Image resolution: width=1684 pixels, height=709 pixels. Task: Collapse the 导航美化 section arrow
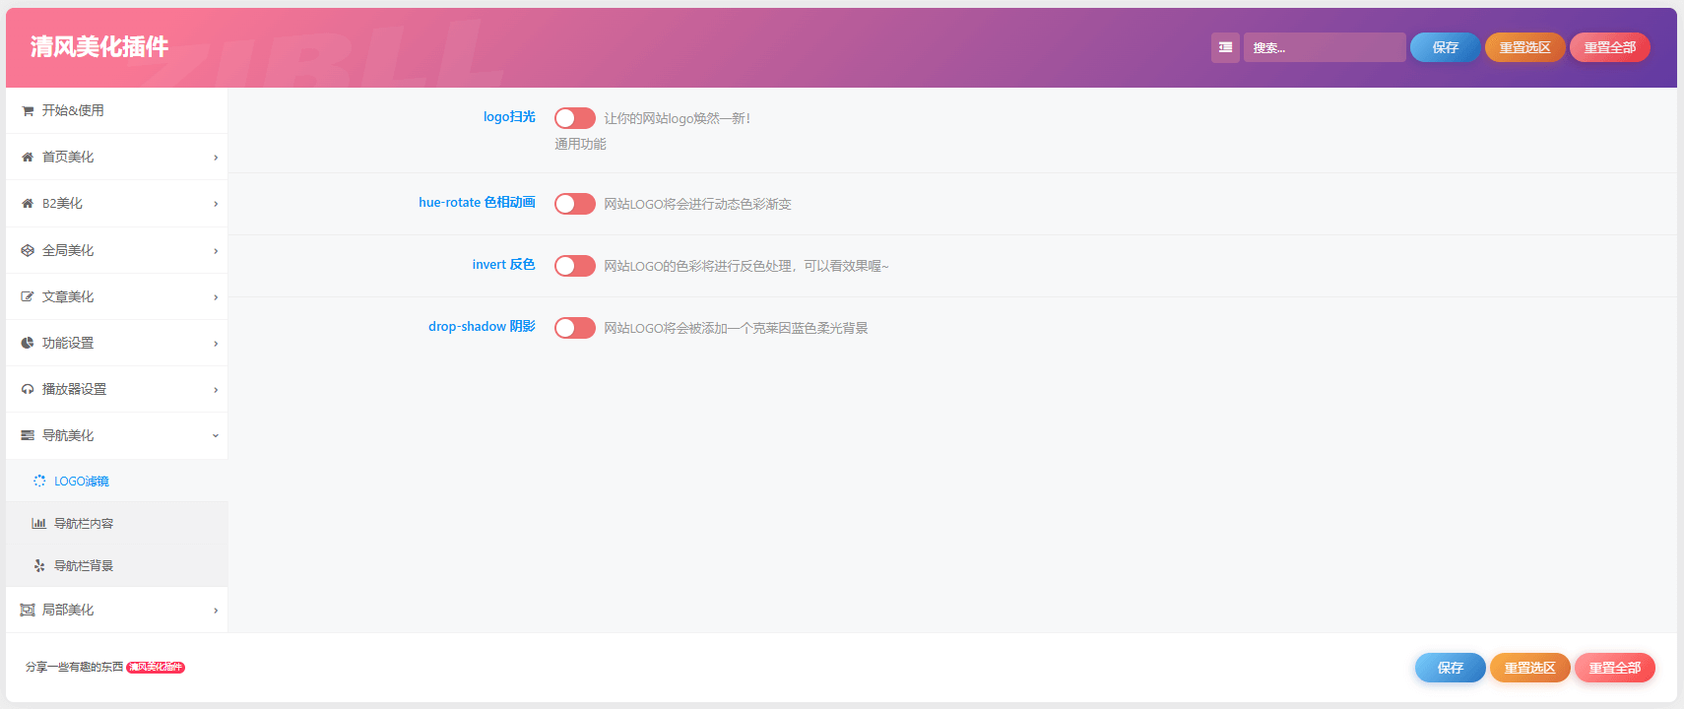216,436
